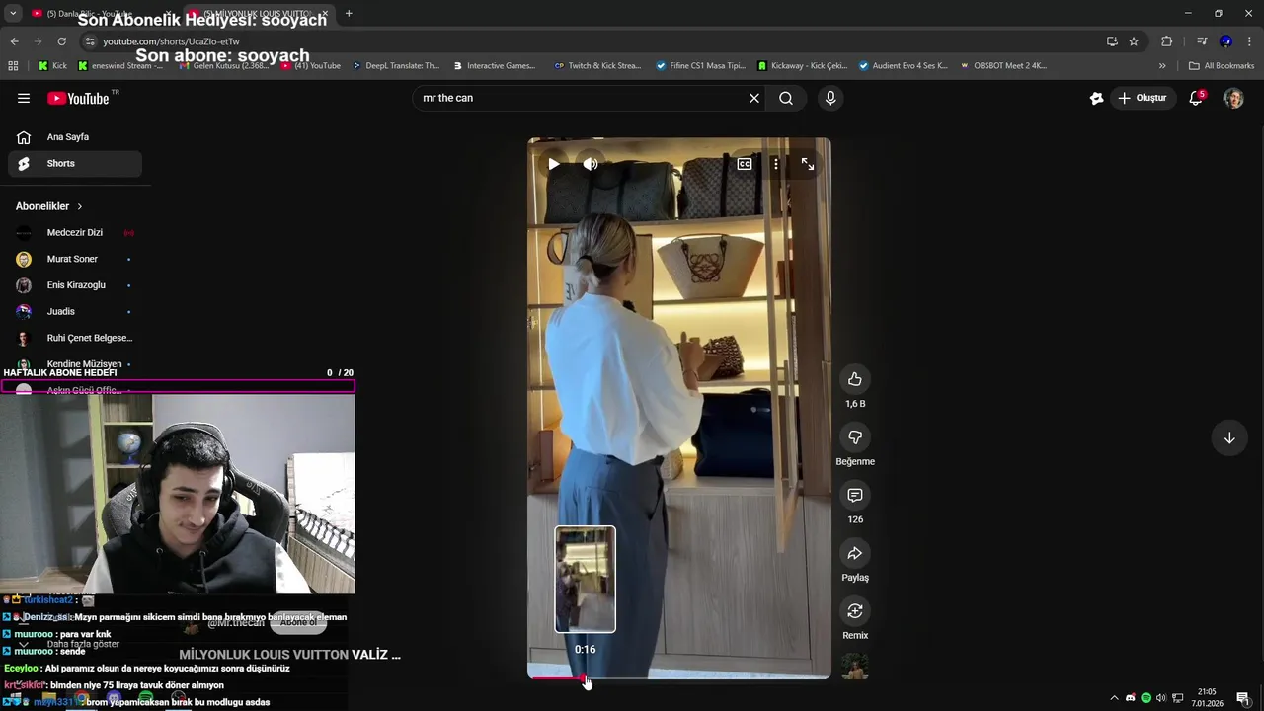Click the Oluştur create button
This screenshot has height=711, width=1264.
(x=1142, y=98)
